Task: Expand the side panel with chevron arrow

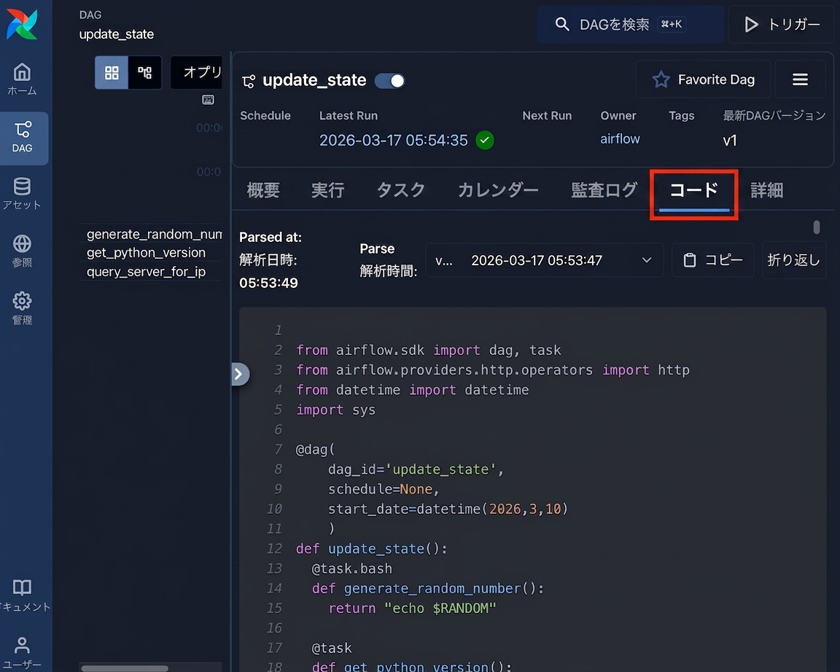Action: pyautogui.click(x=239, y=375)
